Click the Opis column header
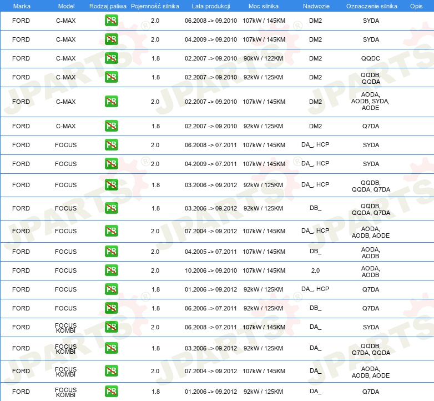The height and width of the screenshot is (401, 434). 416,6
